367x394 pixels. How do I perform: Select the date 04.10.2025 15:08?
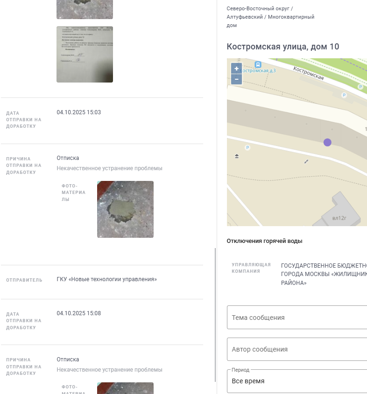point(79,313)
